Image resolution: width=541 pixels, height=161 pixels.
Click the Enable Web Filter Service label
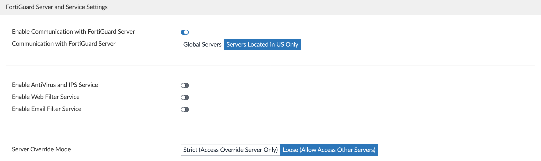(x=46, y=97)
